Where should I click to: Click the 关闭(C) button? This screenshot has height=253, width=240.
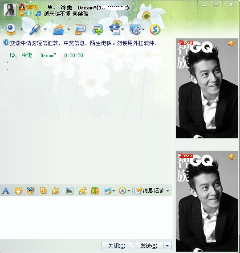[x=117, y=246]
